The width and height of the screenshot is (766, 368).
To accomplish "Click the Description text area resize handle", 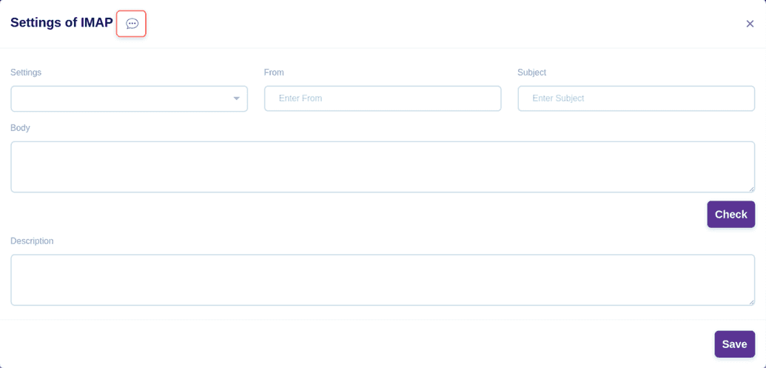I will click(751, 301).
